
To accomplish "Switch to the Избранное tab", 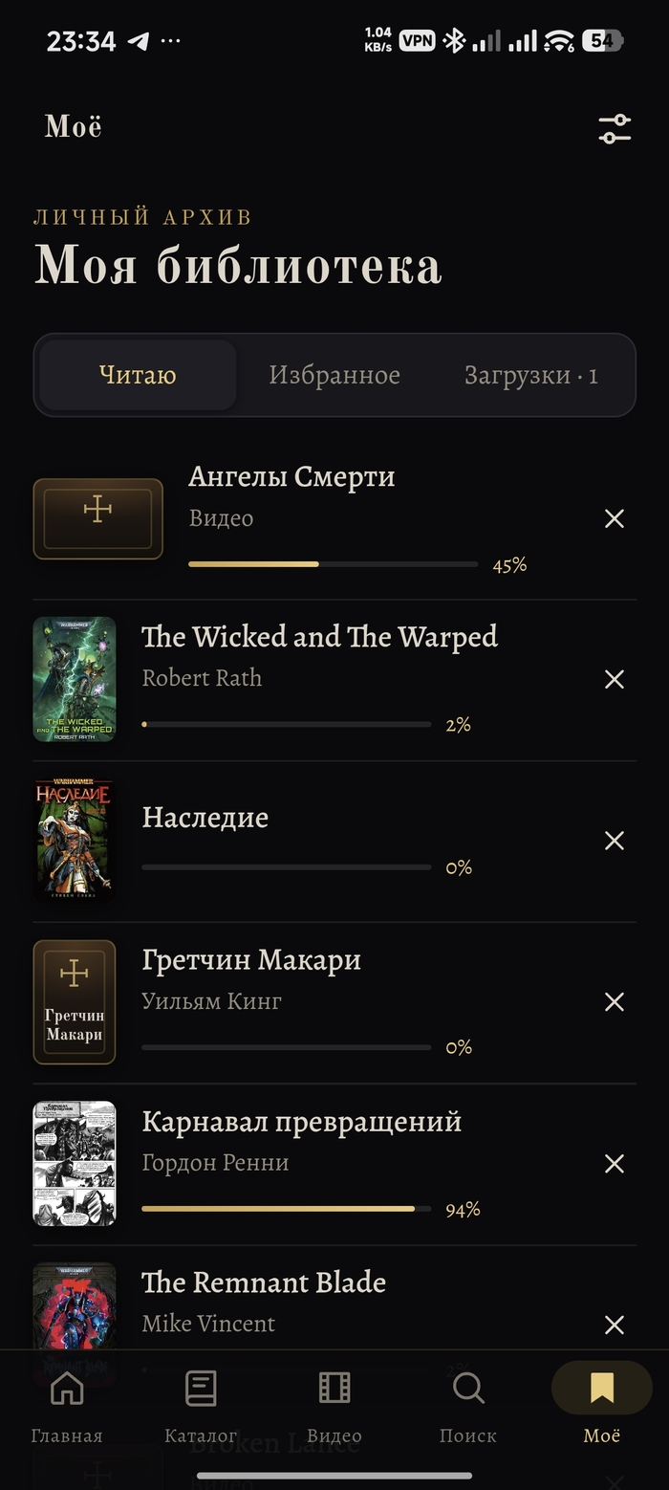I will click(x=334, y=375).
